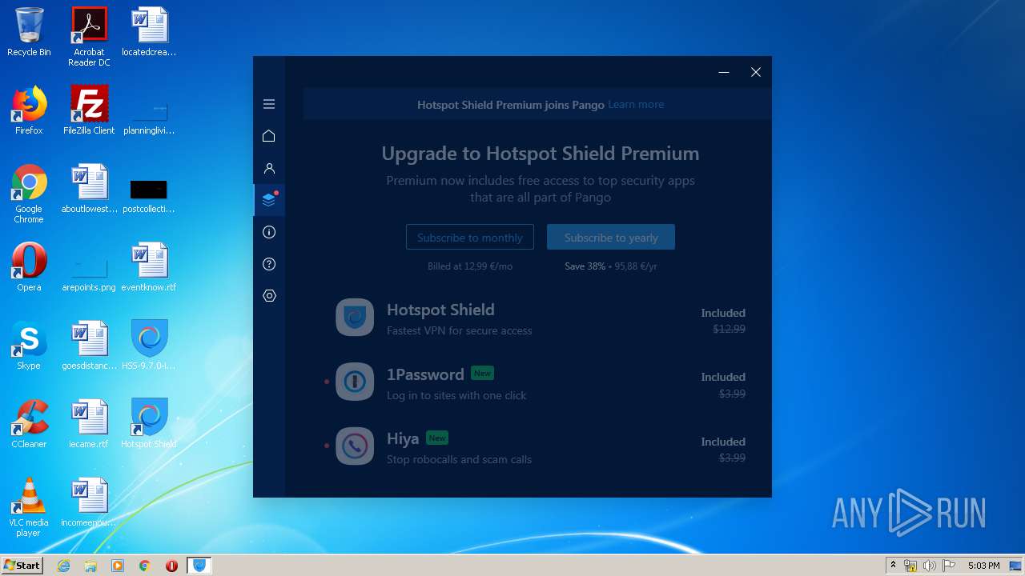
Task: Click the Hotspot Shield app shield icon
Action: point(355,318)
